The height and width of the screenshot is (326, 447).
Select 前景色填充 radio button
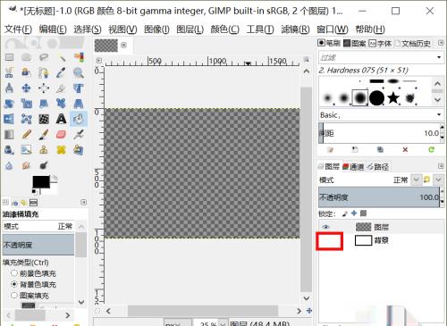[x=14, y=273]
